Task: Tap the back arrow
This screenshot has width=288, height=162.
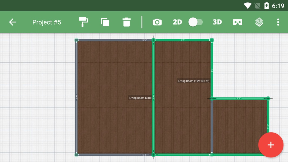Action: (13, 22)
